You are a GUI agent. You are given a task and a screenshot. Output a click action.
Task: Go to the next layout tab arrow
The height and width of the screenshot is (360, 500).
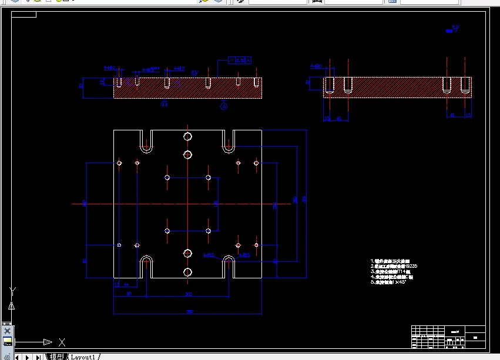(x=28, y=358)
